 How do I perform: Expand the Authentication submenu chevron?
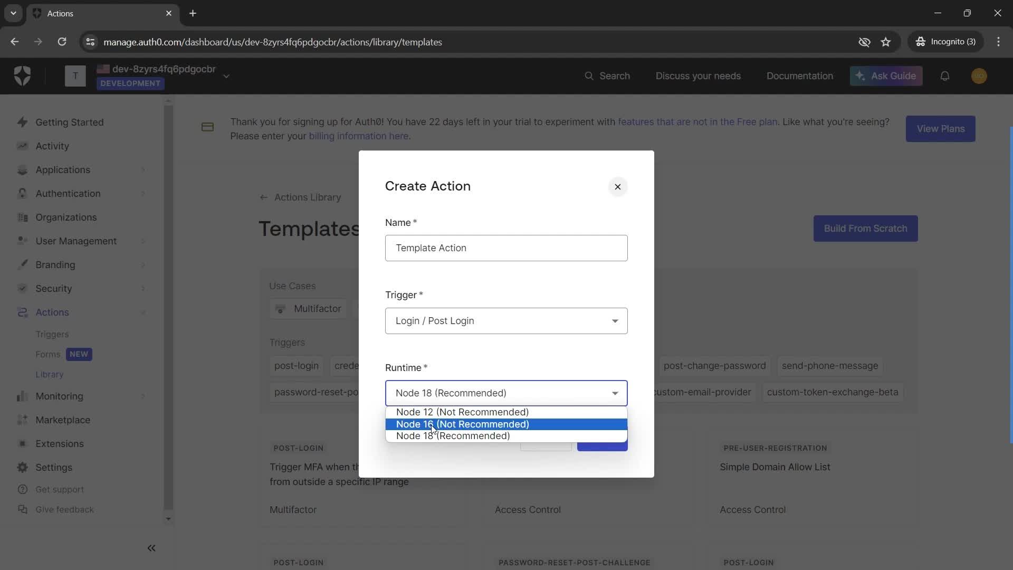[x=143, y=194]
